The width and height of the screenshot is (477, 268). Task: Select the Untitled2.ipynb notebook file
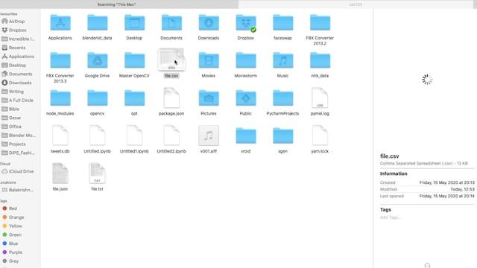(171, 135)
